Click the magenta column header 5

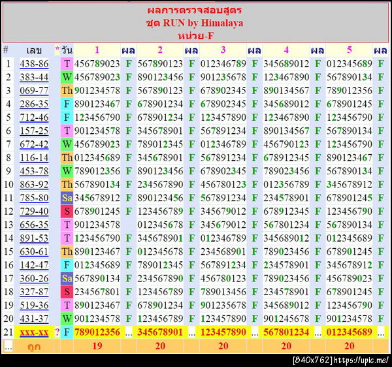pos(350,50)
